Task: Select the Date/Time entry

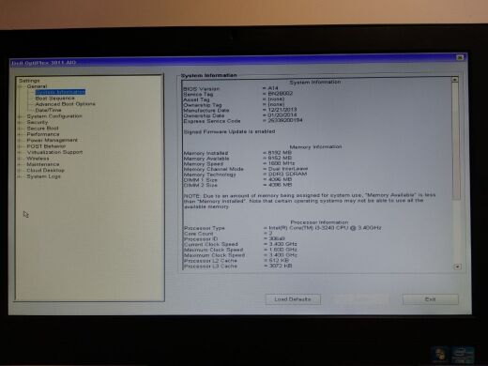Action: pos(48,110)
